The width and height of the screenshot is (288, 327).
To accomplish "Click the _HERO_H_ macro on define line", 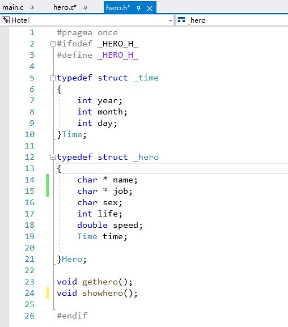I will click(x=118, y=56).
